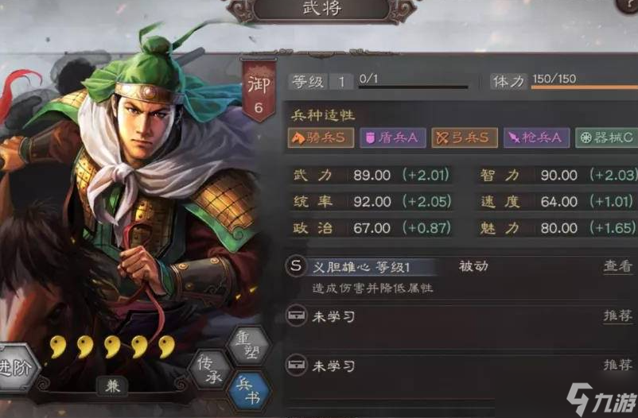The height and width of the screenshot is (418, 638).
Task: Choose the 盾兵A troop badge
Action: pos(393,137)
